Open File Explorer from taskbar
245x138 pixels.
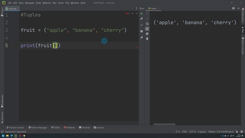click(7, 136)
